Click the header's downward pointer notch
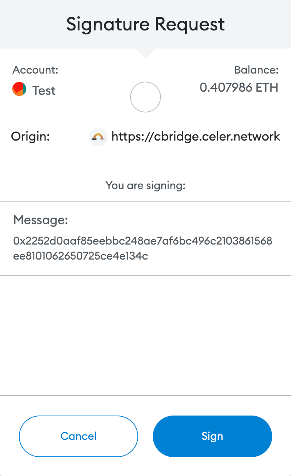 [x=145, y=53]
